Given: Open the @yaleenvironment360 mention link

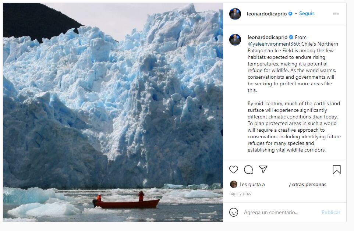Looking at the screenshot, I should pyautogui.click(x=272, y=44).
